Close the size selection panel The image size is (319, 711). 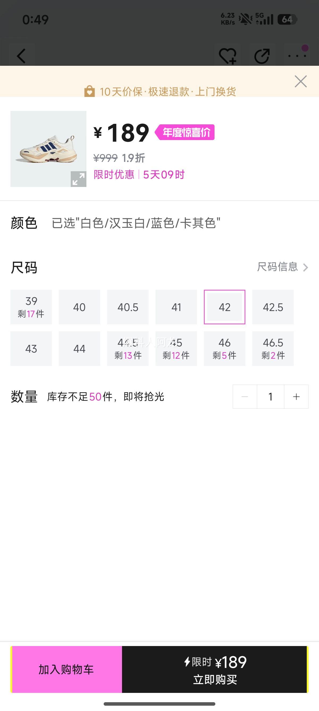click(x=301, y=81)
